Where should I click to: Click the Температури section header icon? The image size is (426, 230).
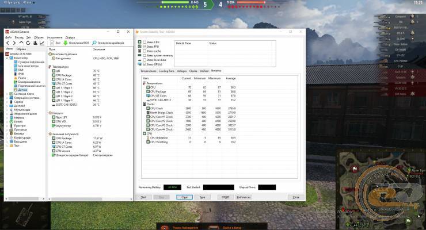point(50,67)
